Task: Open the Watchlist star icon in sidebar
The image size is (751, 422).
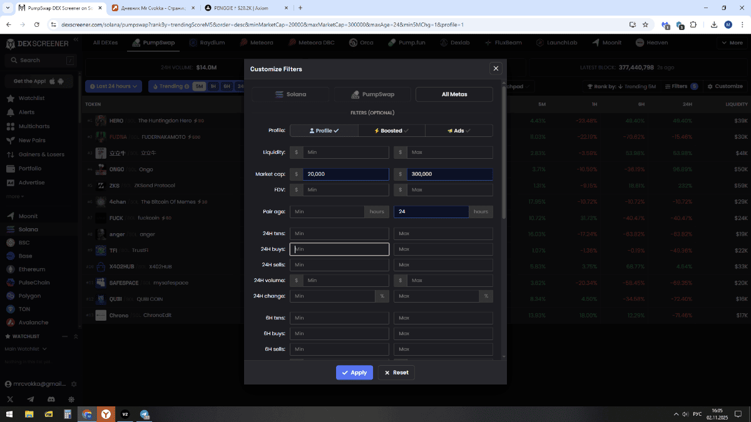Action: pos(11,99)
